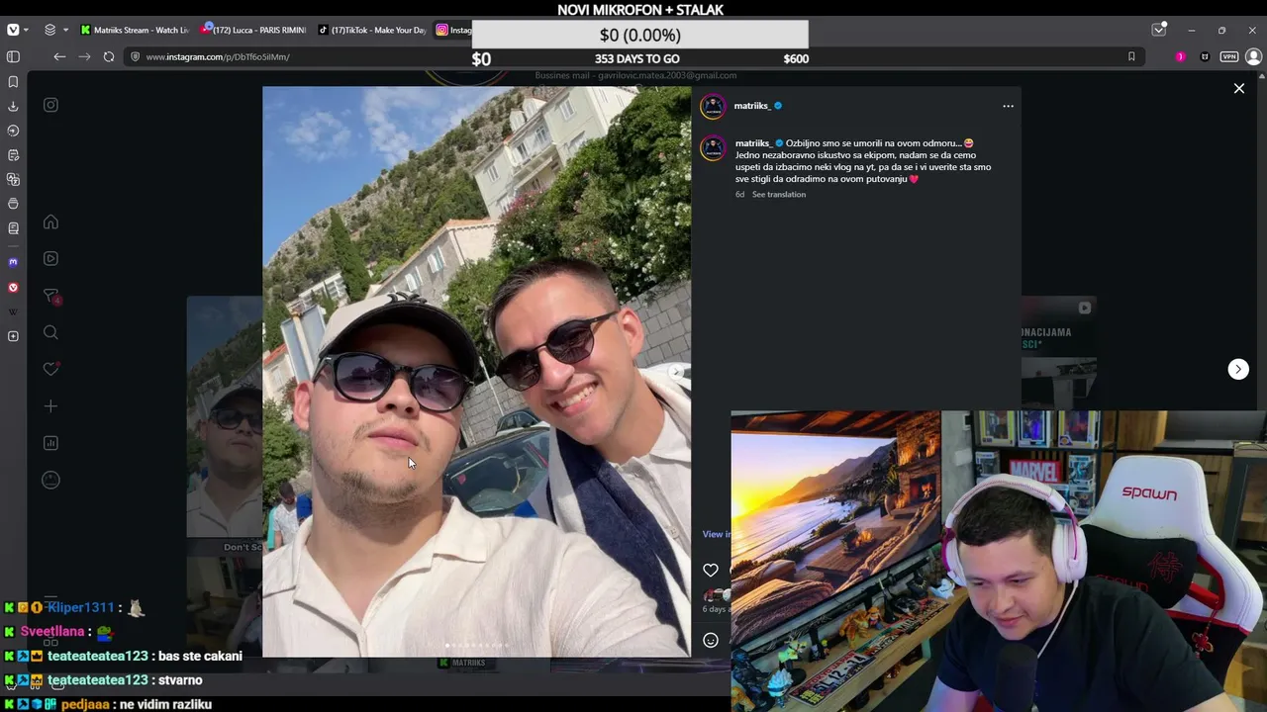
Task: Open Instagram Messages with badge
Action: click(51, 296)
